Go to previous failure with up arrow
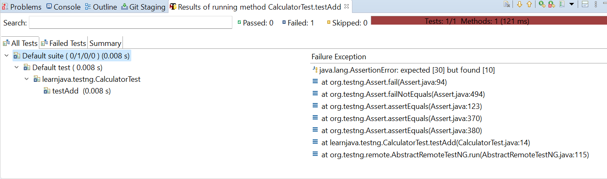The width and height of the screenshot is (607, 179). click(x=529, y=5)
